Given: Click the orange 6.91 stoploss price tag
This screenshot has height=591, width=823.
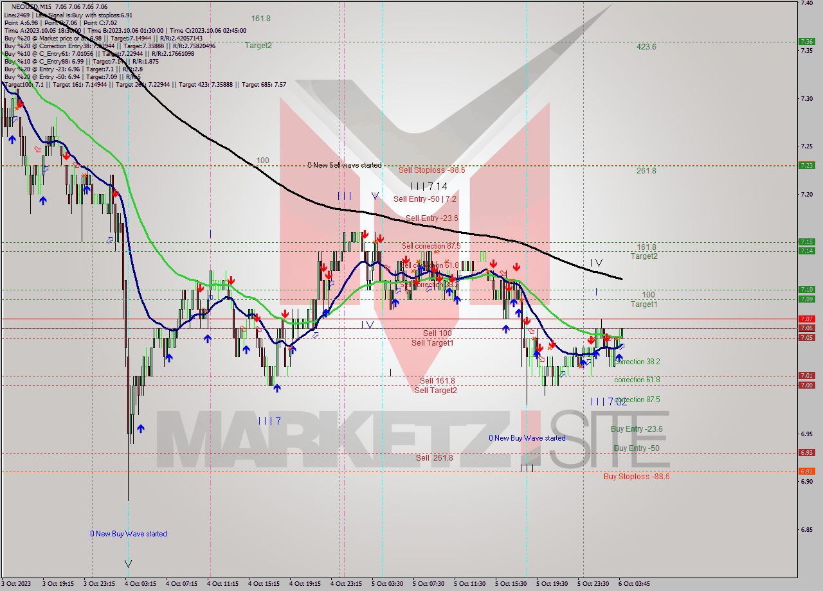Looking at the screenshot, I should click(806, 471).
